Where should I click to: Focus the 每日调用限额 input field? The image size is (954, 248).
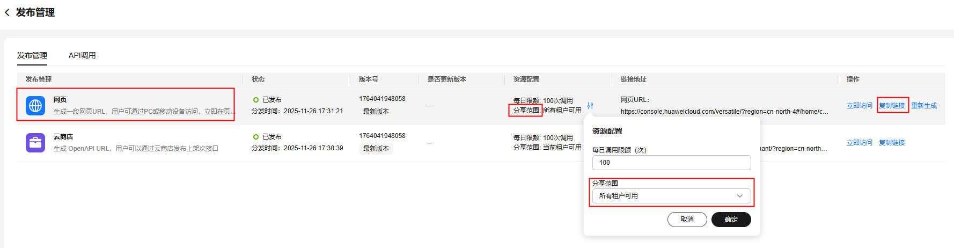click(x=671, y=163)
